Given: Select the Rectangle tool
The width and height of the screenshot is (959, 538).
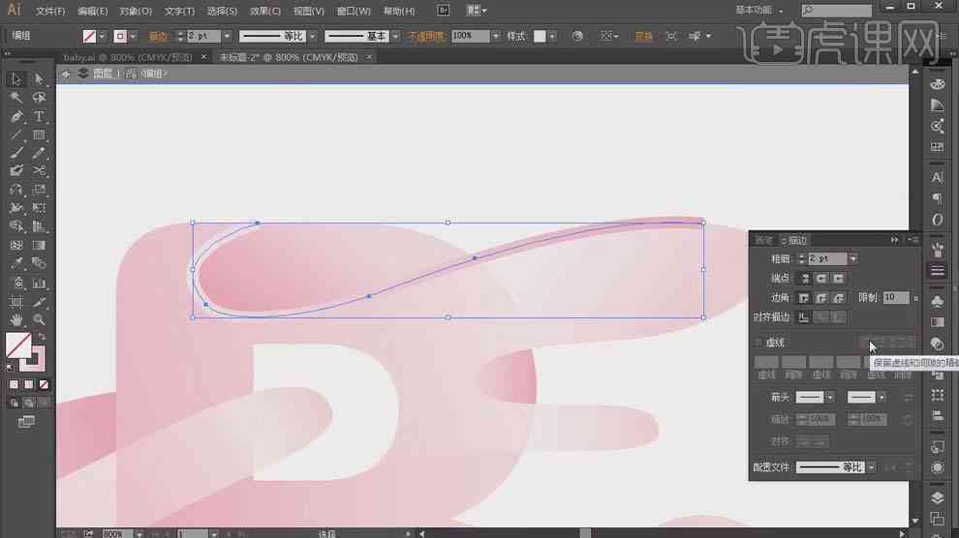Looking at the screenshot, I should click(x=39, y=134).
